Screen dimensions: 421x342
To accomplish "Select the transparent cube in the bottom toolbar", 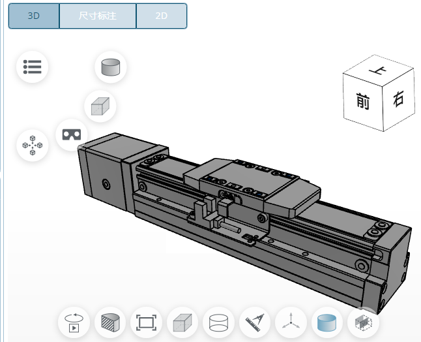I will [x=182, y=322].
